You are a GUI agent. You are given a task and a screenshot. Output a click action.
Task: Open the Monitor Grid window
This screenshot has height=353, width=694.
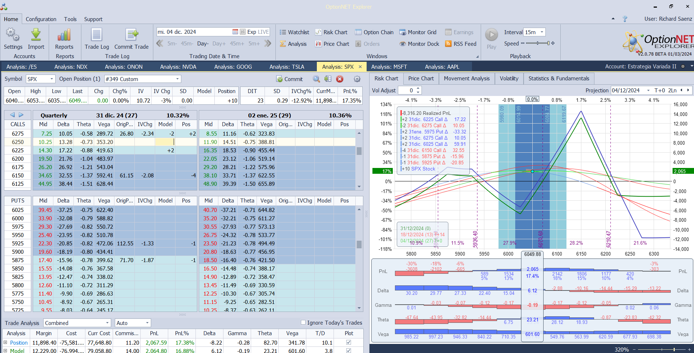point(418,32)
